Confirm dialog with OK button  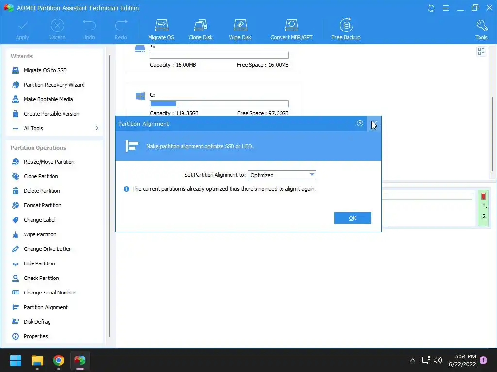(352, 218)
